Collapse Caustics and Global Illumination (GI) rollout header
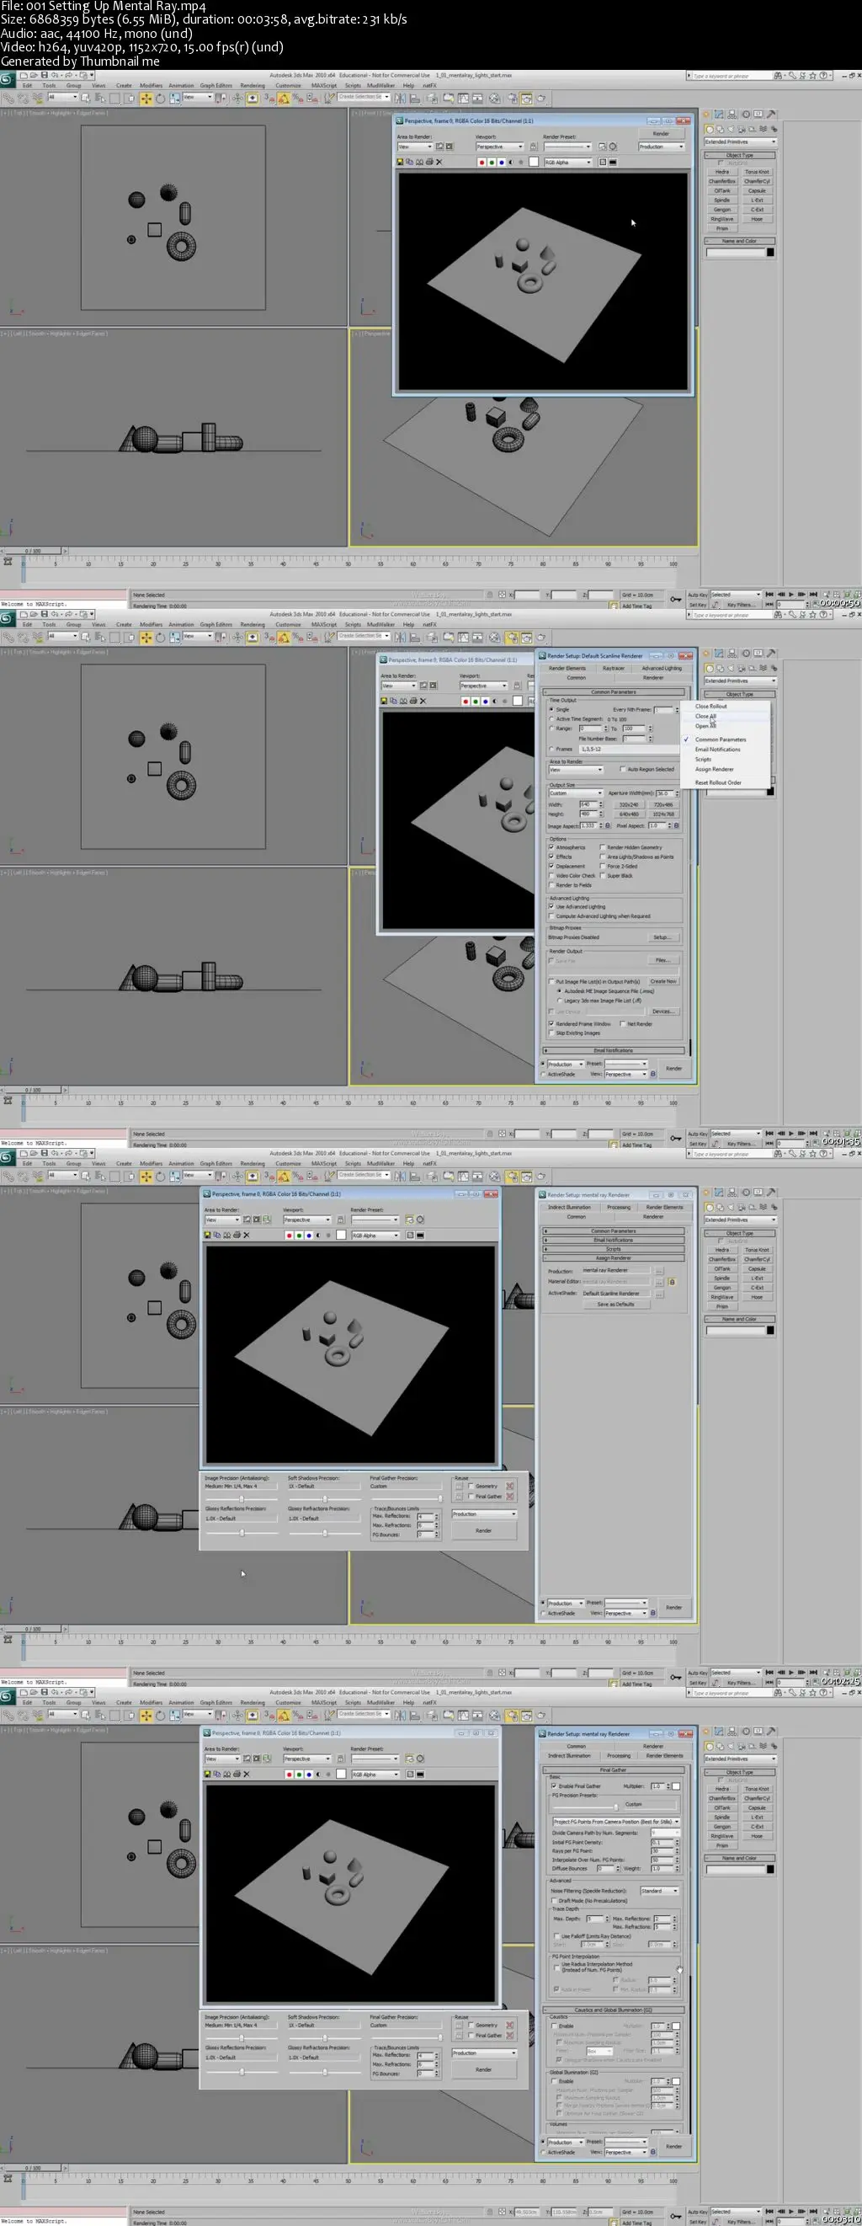Image resolution: width=862 pixels, height=2226 pixels. [613, 2010]
